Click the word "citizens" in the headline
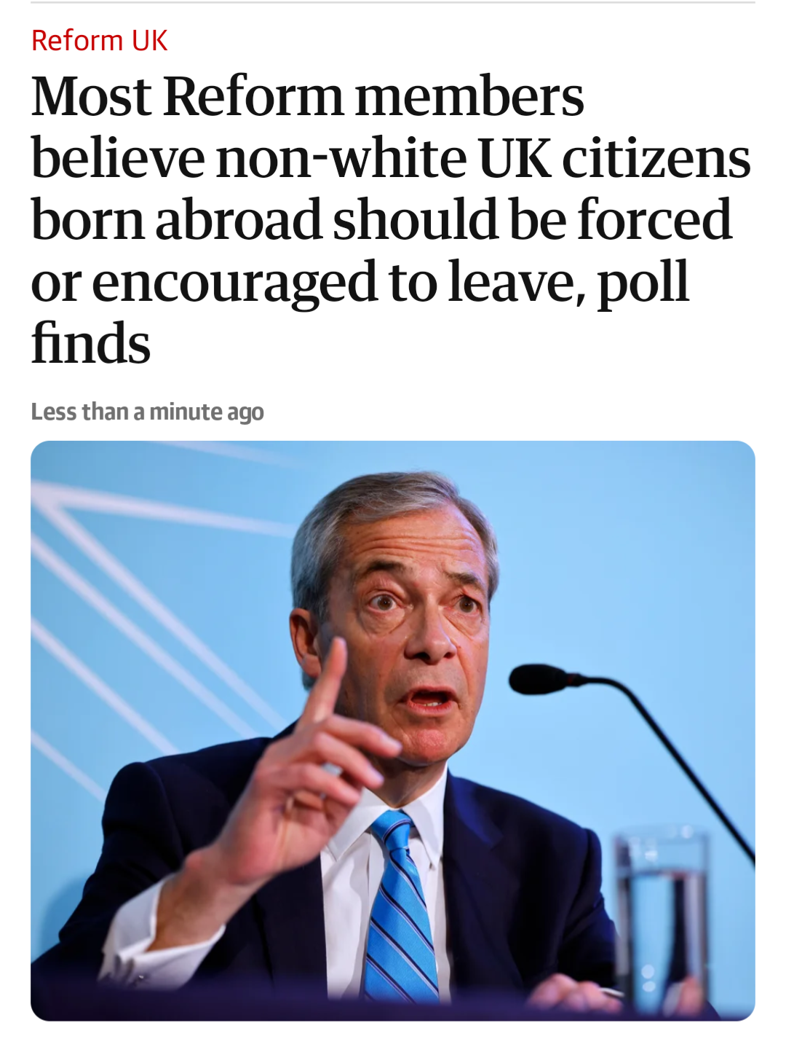786x1047 pixels. 656,158
